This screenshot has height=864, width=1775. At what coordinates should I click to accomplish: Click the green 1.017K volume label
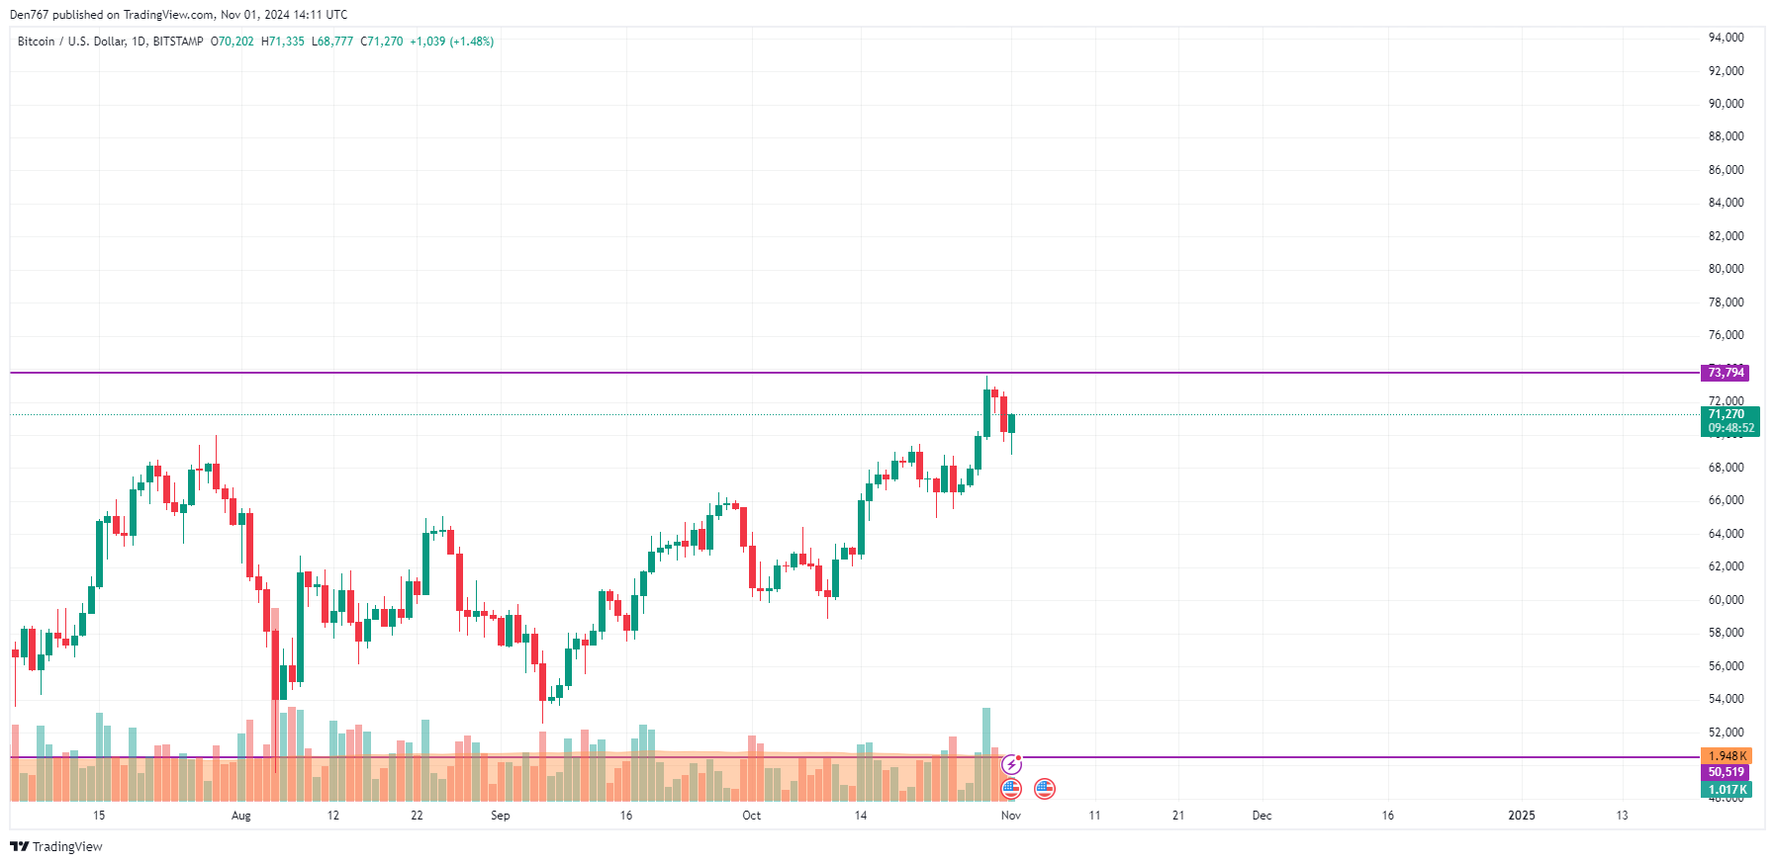tap(1727, 790)
